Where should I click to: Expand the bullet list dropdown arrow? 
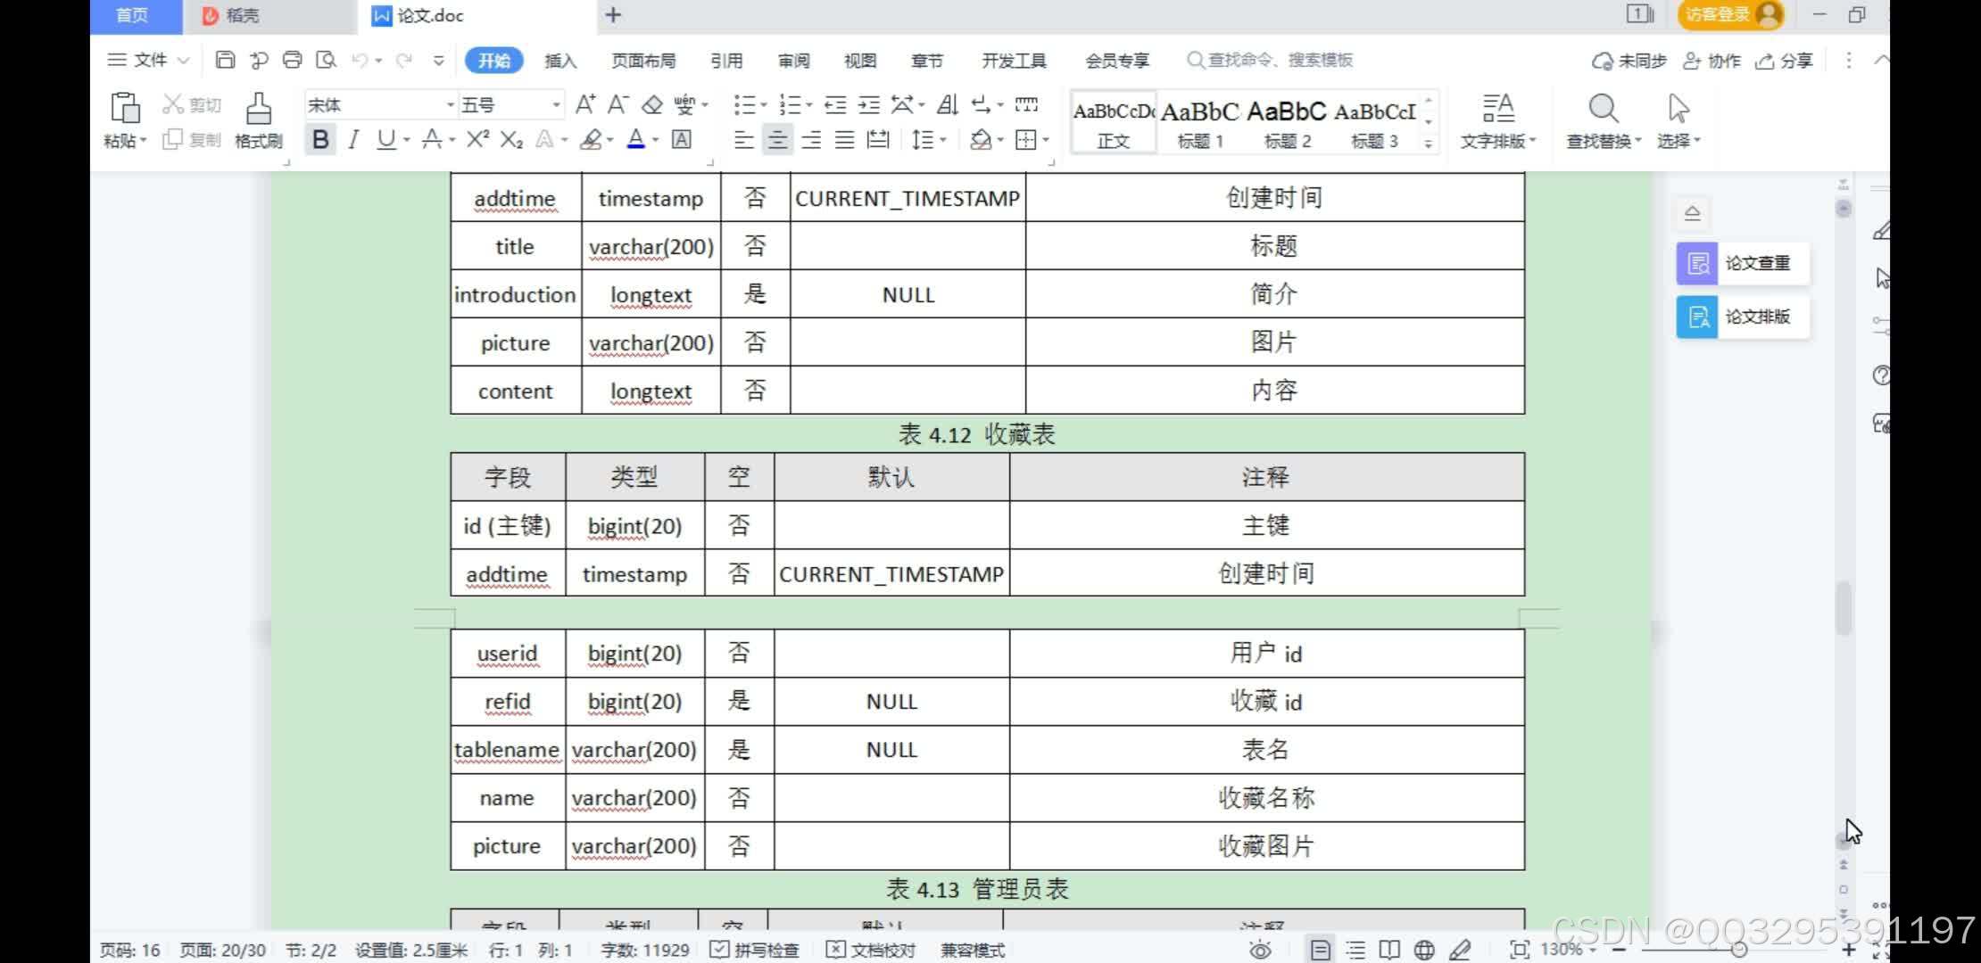(763, 105)
